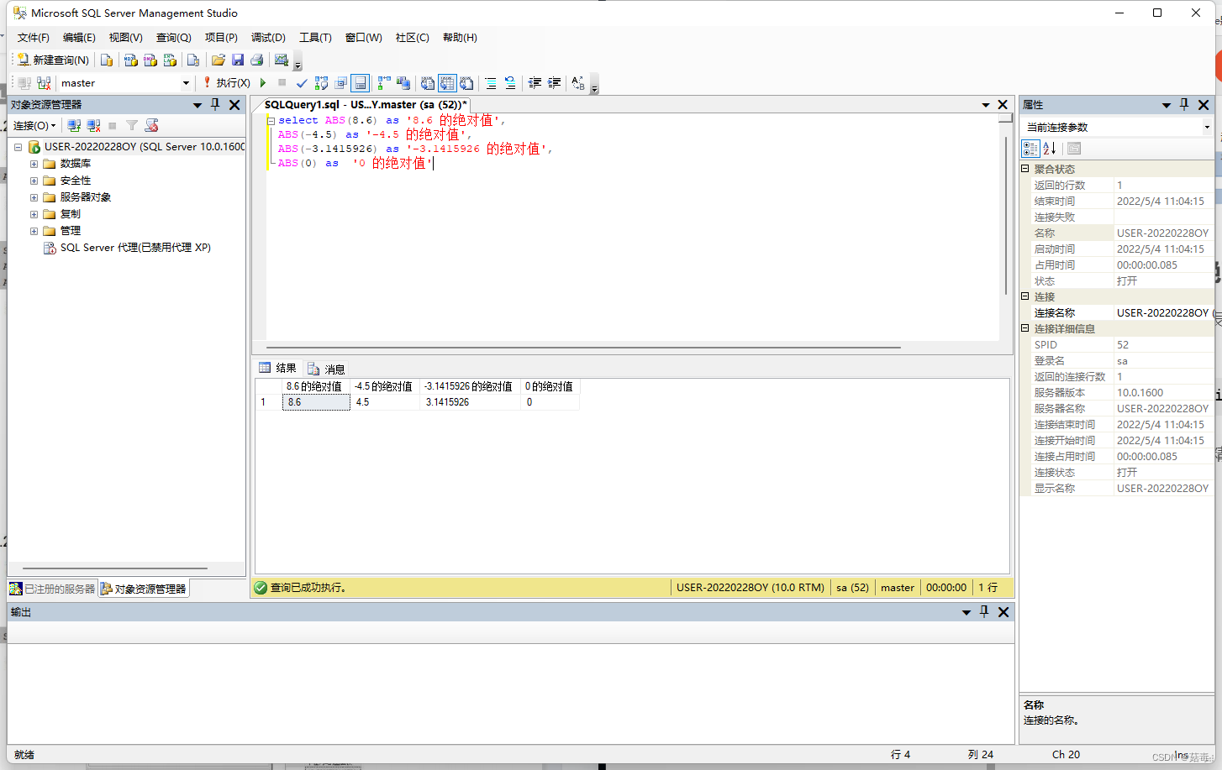
Task: Open window position menu of 输出 panel
Action: pyautogui.click(x=967, y=612)
